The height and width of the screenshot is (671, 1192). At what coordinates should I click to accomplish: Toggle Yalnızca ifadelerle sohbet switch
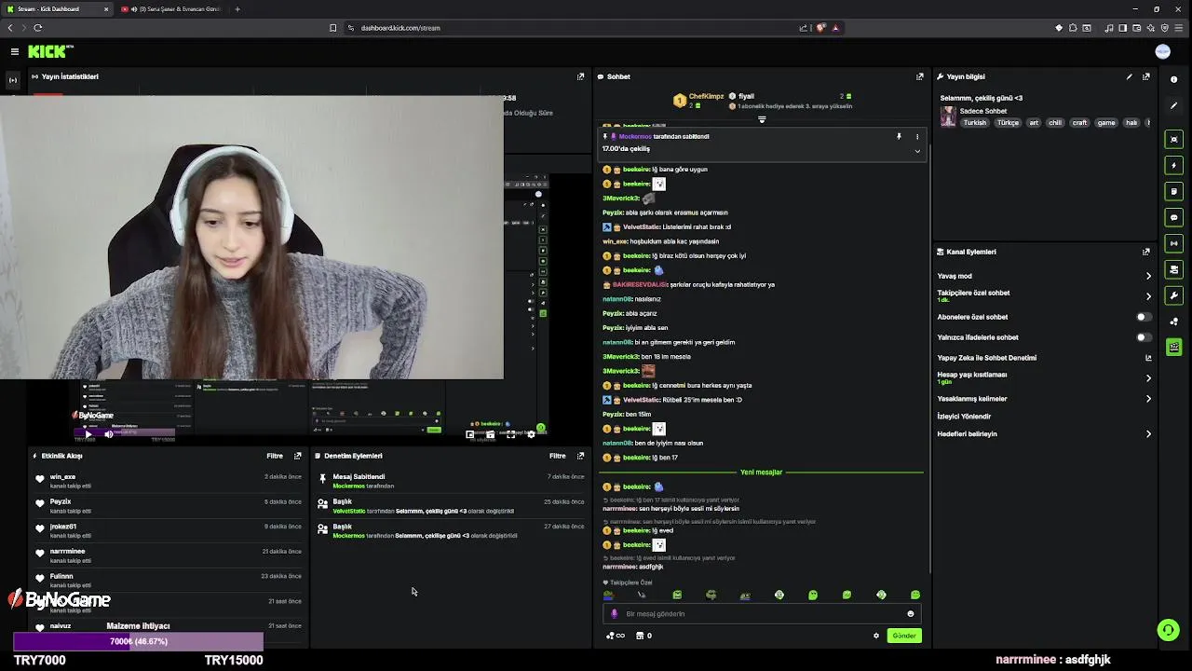tap(1144, 337)
